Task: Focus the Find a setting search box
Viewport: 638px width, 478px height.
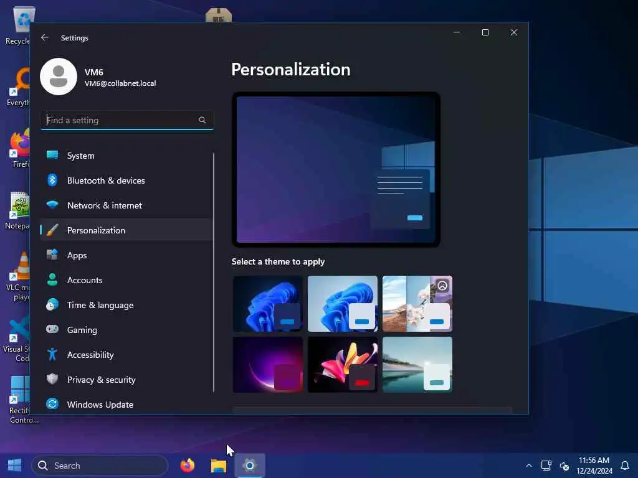Action: (x=127, y=120)
